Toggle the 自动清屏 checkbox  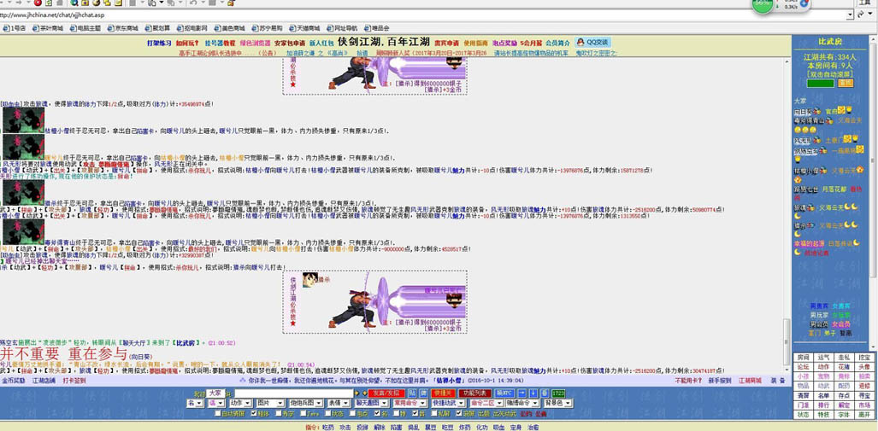point(218,414)
